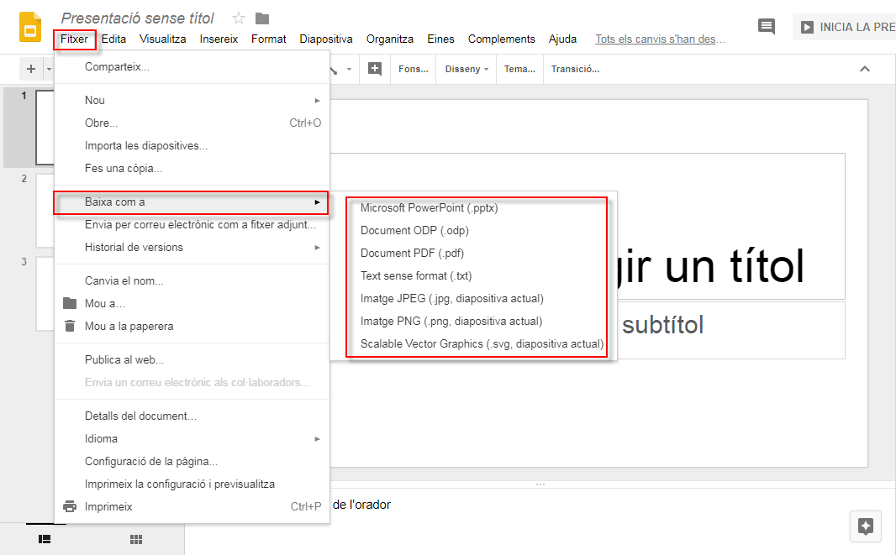This screenshot has height=555, width=896.
Task: Open the Diapositiva menu
Action: [x=326, y=39]
